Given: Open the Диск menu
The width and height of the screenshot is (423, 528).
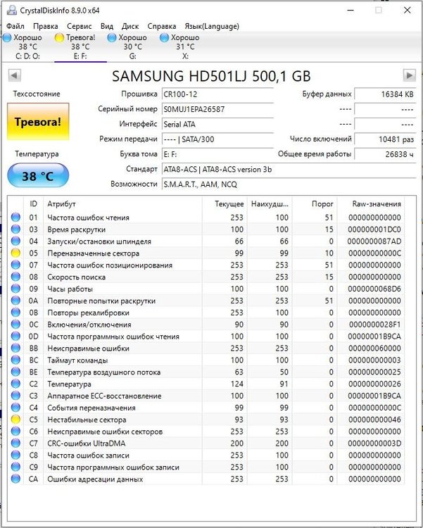Looking at the screenshot, I should 130,26.
